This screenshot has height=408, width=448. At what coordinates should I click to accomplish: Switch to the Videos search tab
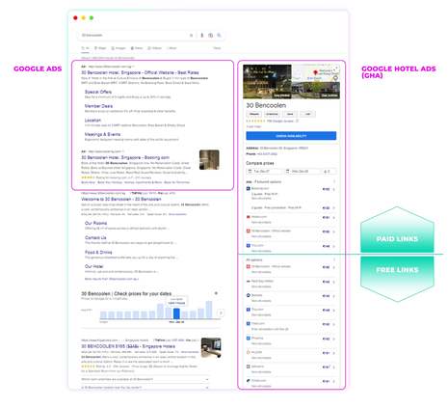[154, 48]
